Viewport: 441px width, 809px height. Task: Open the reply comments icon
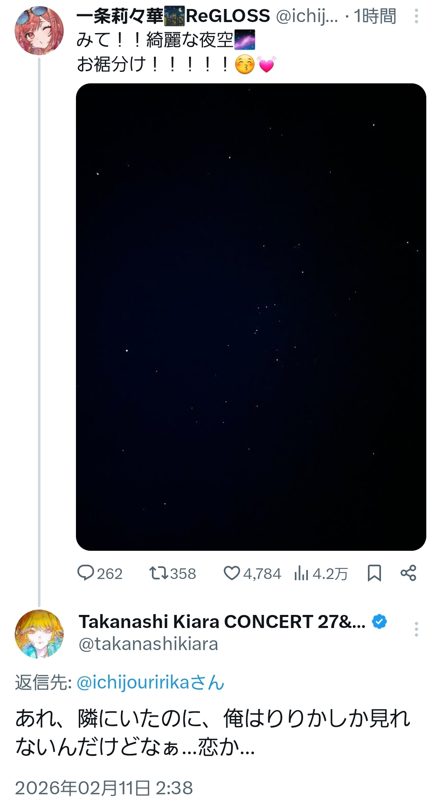[86, 573]
